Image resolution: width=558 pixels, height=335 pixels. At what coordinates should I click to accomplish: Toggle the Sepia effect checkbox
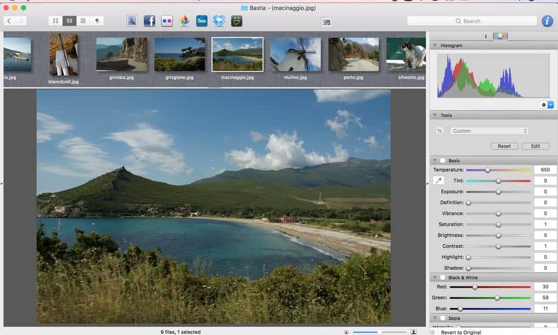(x=443, y=318)
